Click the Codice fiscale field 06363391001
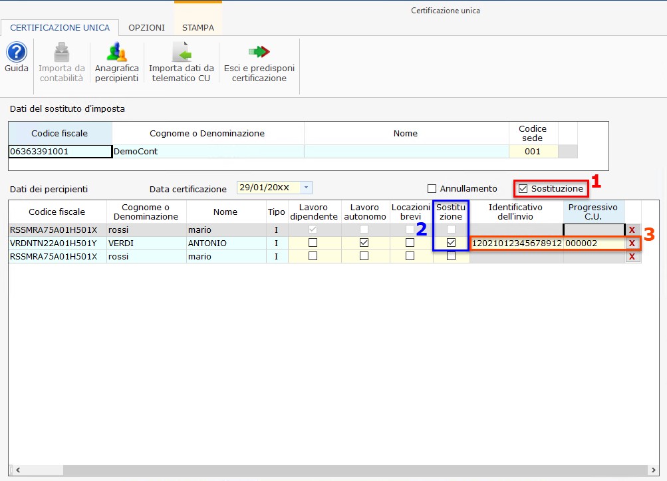This screenshot has height=481, width=667. pyautogui.click(x=60, y=152)
